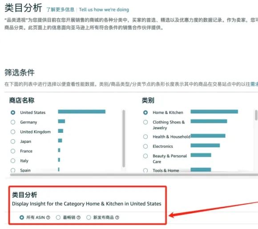
Task: Open the Tell us how we're doing link
Action: (x=104, y=9)
